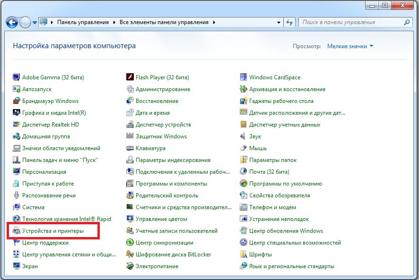Viewport: 419px width, 280px height.
Task: Click the Adobe Gamma icon
Action: (x=17, y=77)
